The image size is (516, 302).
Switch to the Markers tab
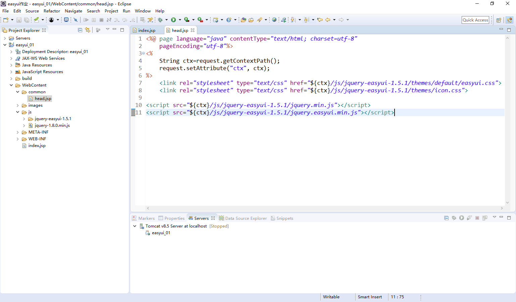(x=144, y=218)
